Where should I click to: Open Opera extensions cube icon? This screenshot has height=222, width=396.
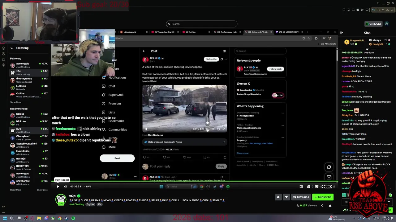tap(378, 10)
